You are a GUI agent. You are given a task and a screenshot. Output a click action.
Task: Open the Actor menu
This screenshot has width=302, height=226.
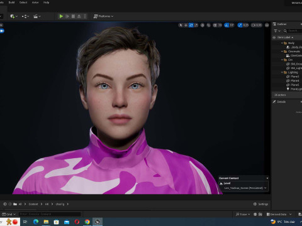(35, 3)
